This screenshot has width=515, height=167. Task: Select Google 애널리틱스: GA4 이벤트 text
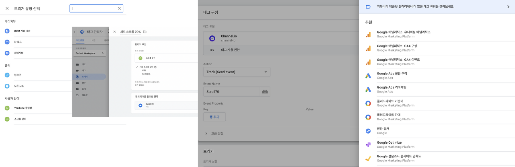(398, 60)
